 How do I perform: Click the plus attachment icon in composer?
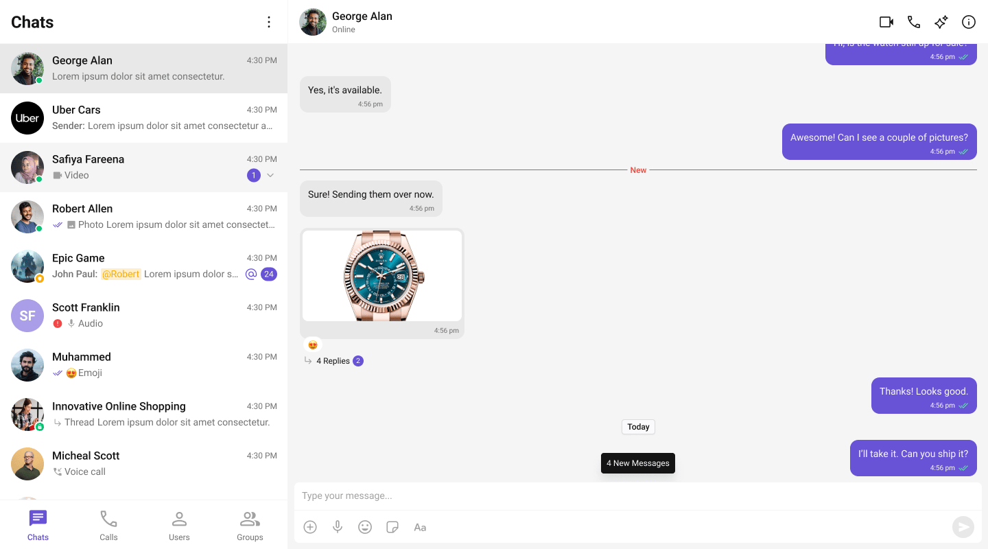click(310, 527)
